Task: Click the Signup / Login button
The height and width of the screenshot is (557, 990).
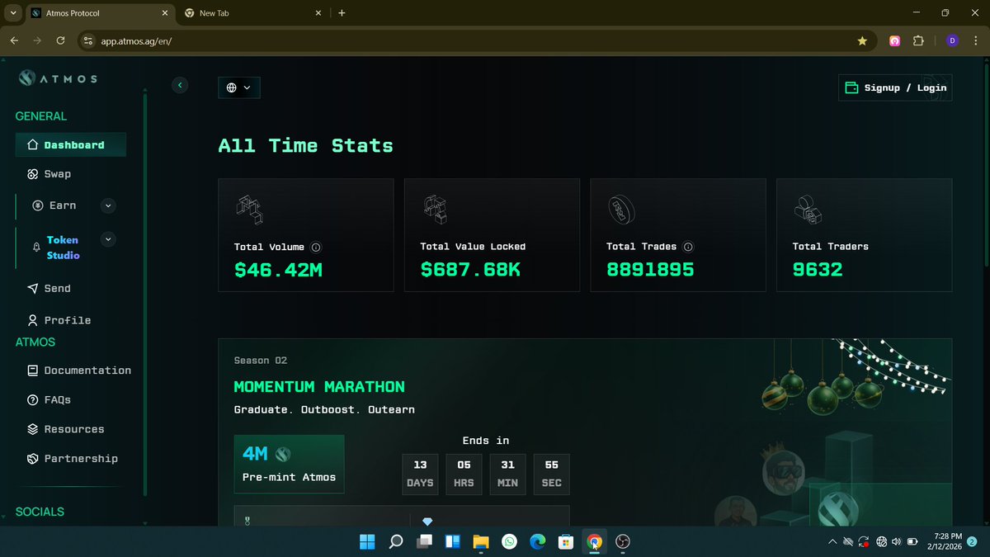Action: [x=895, y=87]
